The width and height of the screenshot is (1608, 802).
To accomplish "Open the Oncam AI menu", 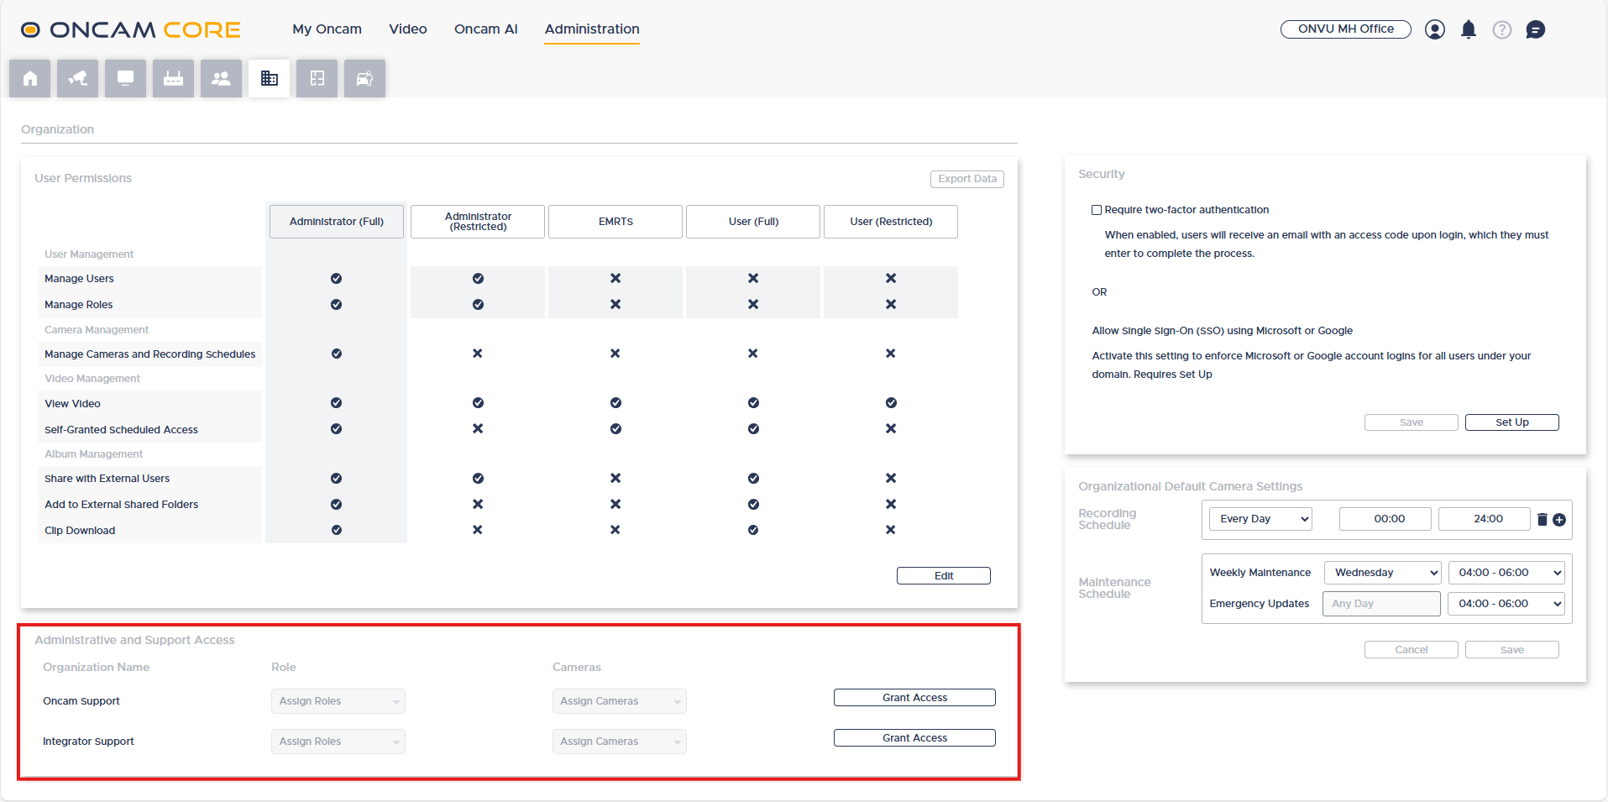I will pyautogui.click(x=486, y=29).
